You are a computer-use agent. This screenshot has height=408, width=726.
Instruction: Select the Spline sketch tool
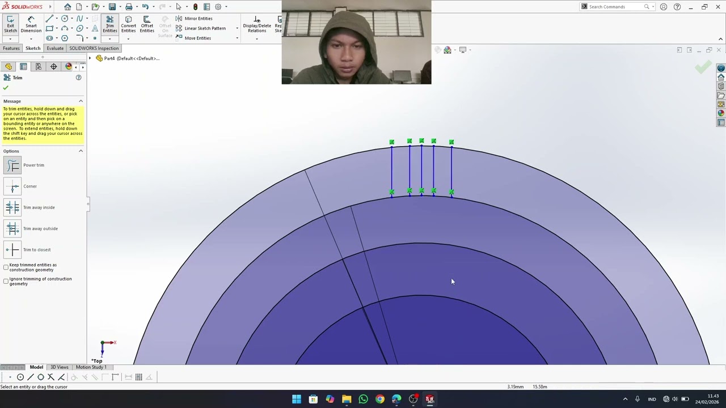coord(79,19)
